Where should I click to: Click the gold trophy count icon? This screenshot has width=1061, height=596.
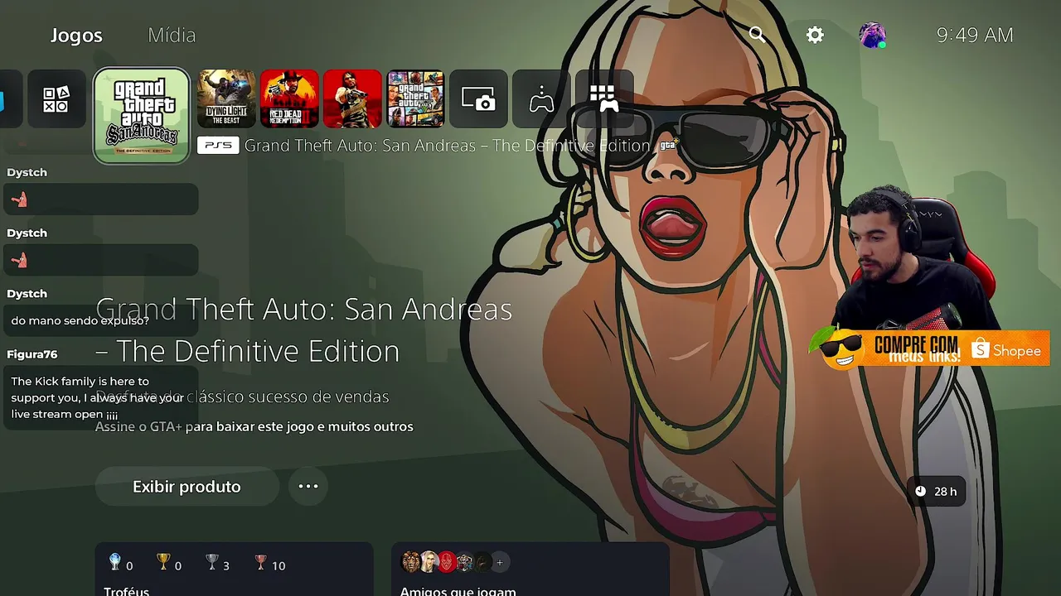(163, 564)
